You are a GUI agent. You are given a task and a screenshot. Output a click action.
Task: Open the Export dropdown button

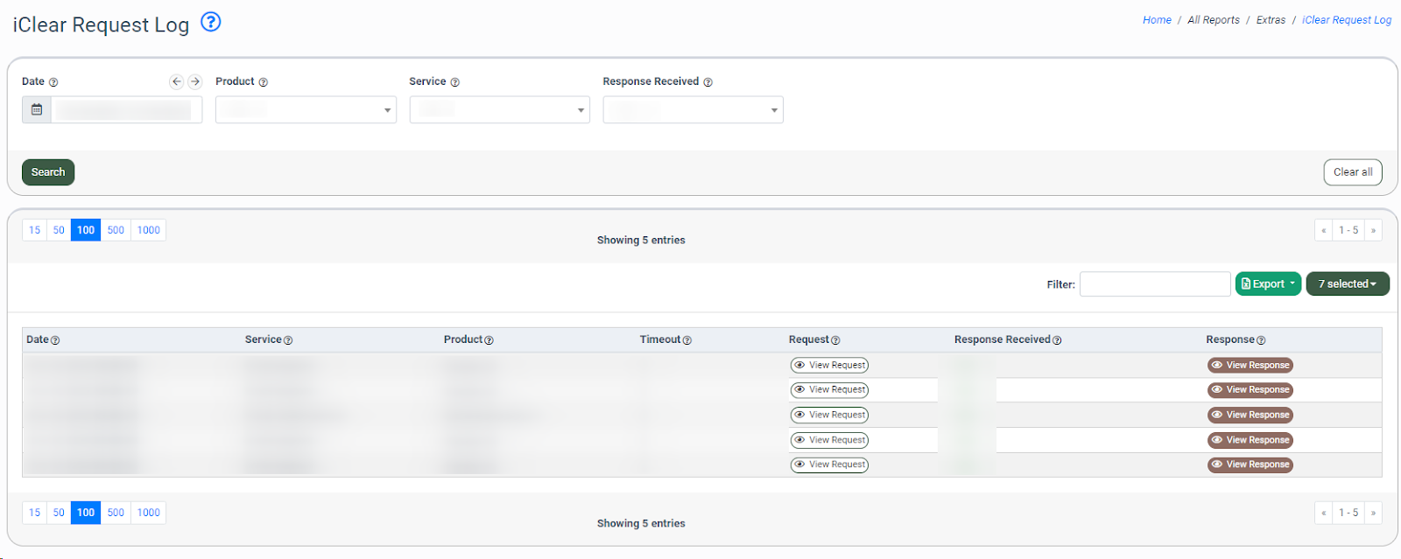coord(1268,284)
